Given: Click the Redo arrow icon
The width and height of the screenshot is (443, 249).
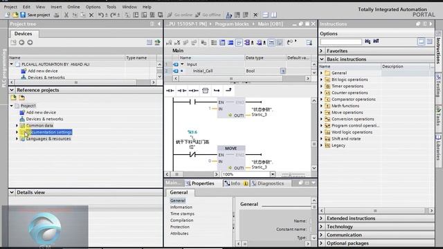Looking at the screenshot, I should pos(113,15).
